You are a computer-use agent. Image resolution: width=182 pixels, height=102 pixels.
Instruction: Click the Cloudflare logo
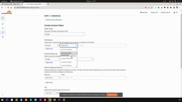(7, 12)
